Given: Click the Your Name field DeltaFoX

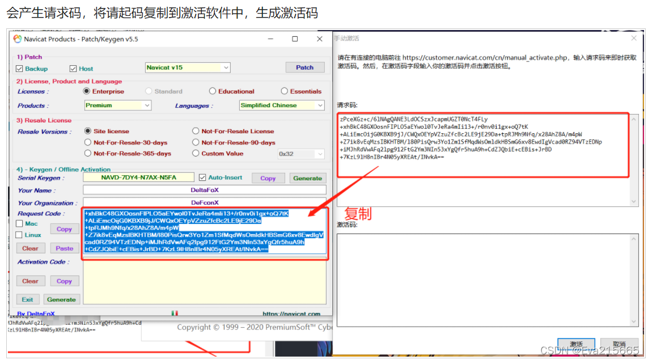Looking at the screenshot, I should click(205, 190).
